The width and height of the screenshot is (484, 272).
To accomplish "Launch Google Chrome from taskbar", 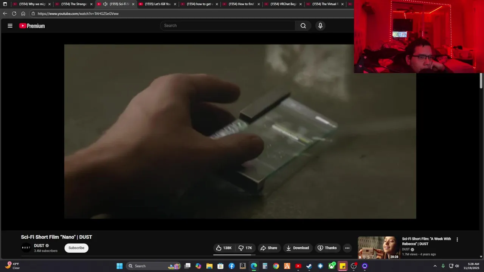I will (276, 266).
